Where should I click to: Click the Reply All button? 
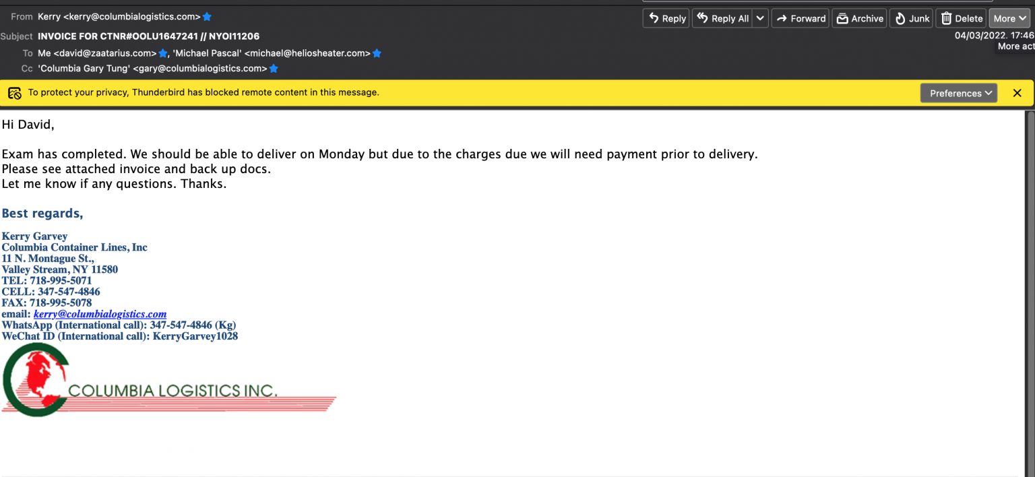722,19
